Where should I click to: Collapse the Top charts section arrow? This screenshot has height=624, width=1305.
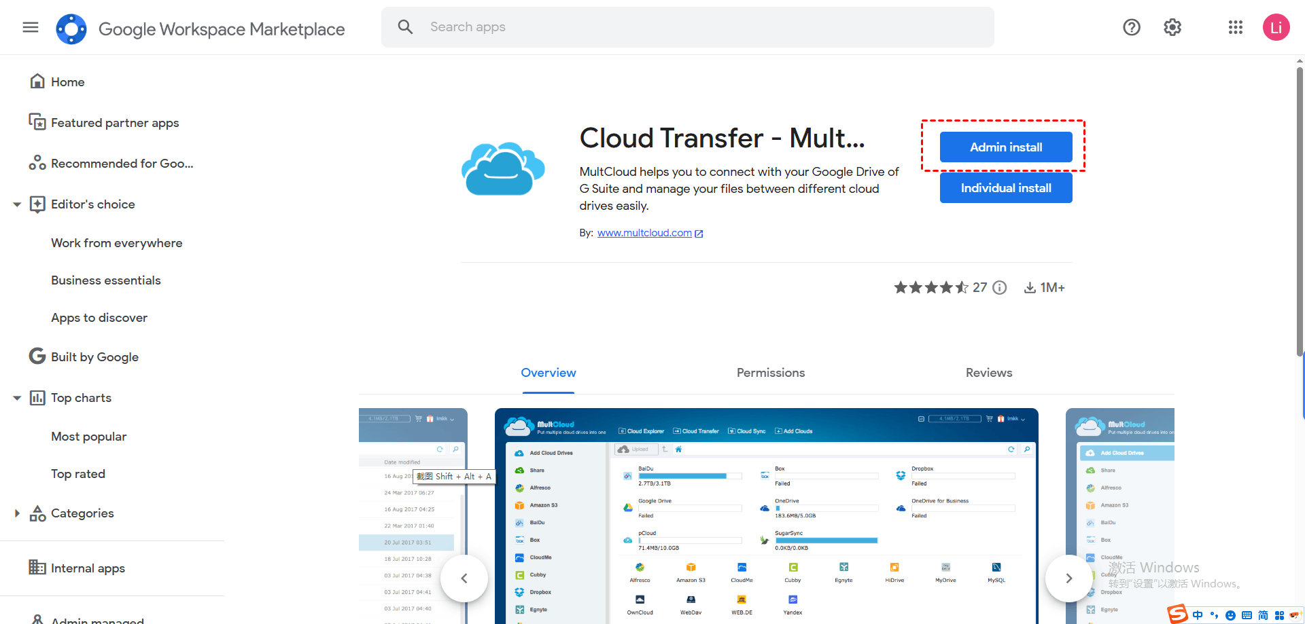coord(17,398)
